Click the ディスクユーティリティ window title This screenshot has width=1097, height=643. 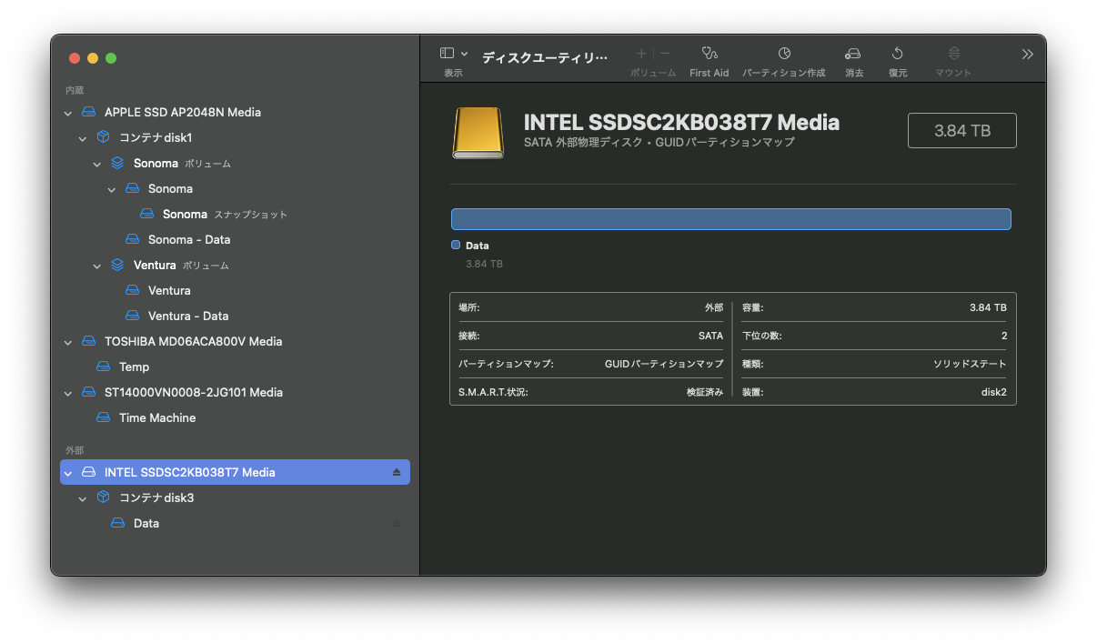coord(545,57)
